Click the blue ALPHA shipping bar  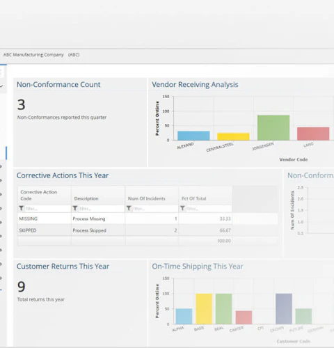184,316
